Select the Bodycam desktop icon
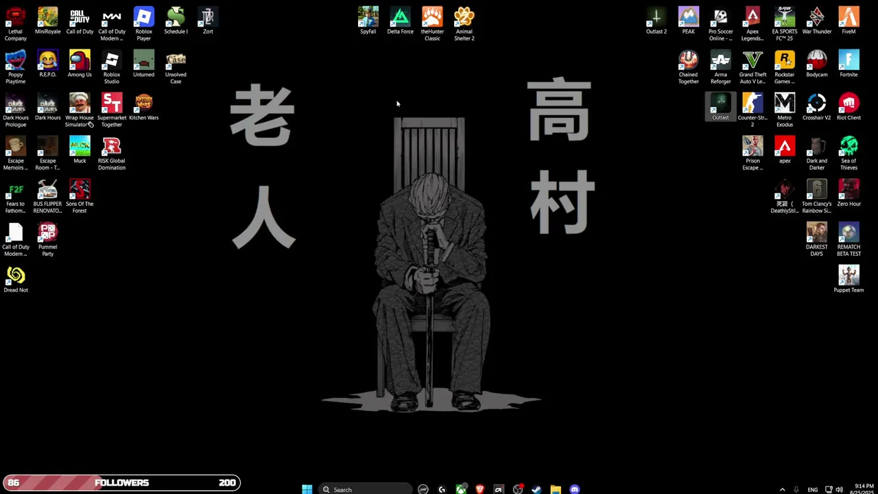Viewport: 878px width, 494px height. pyautogui.click(x=817, y=64)
